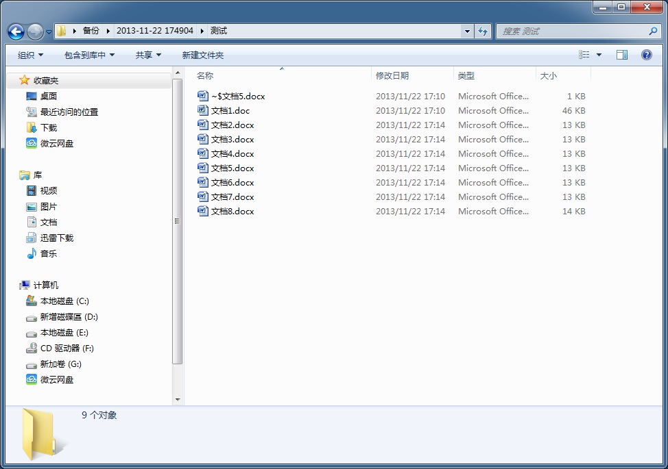Click the search box magnifier icon
The height and width of the screenshot is (469, 668).
pyautogui.click(x=653, y=31)
